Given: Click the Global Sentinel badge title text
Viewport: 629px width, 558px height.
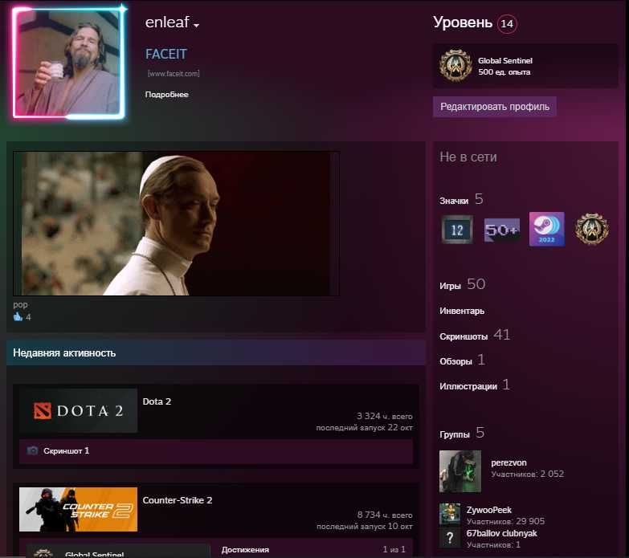Looking at the screenshot, I should click(505, 61).
